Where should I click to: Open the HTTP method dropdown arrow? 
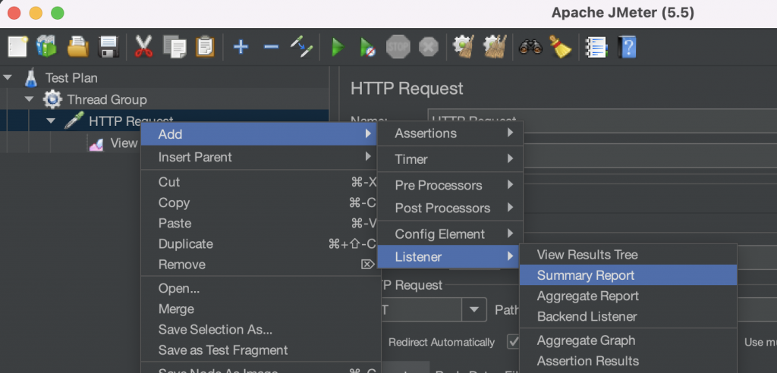click(474, 309)
